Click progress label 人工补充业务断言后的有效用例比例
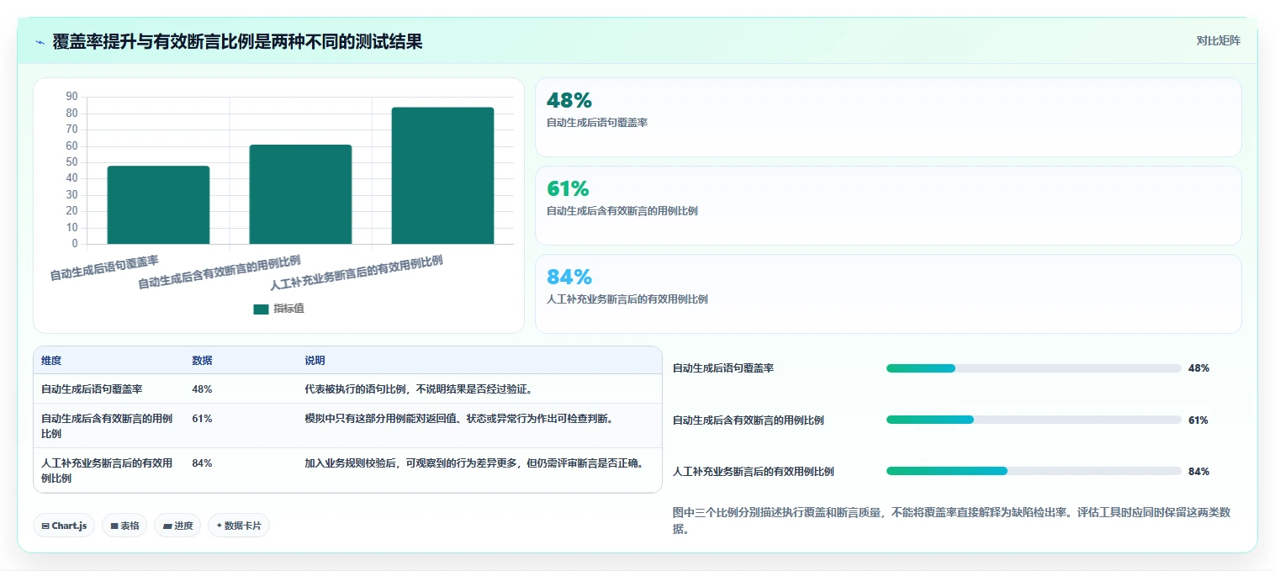The image size is (1275, 571). (x=754, y=471)
